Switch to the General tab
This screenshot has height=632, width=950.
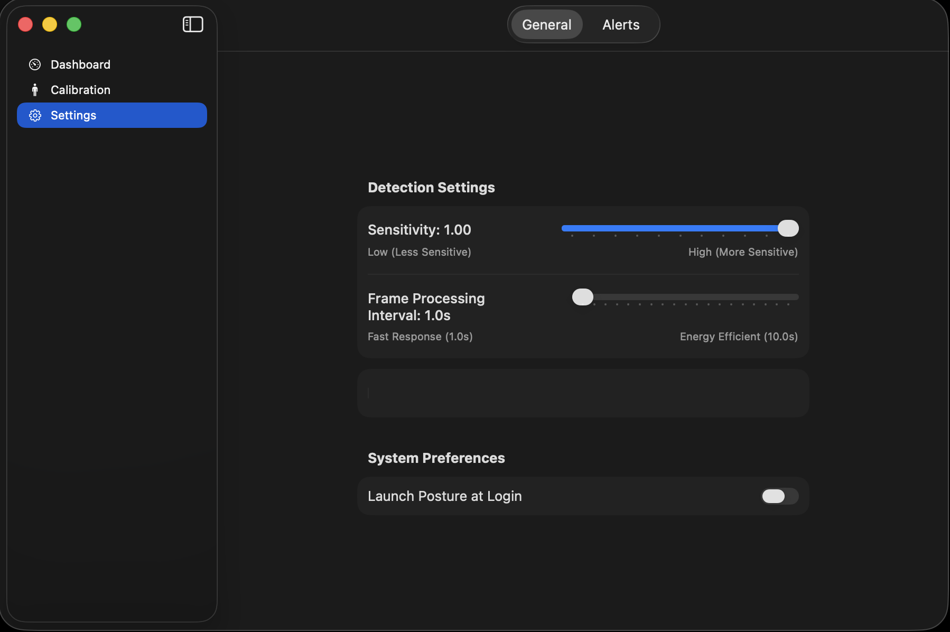click(547, 24)
